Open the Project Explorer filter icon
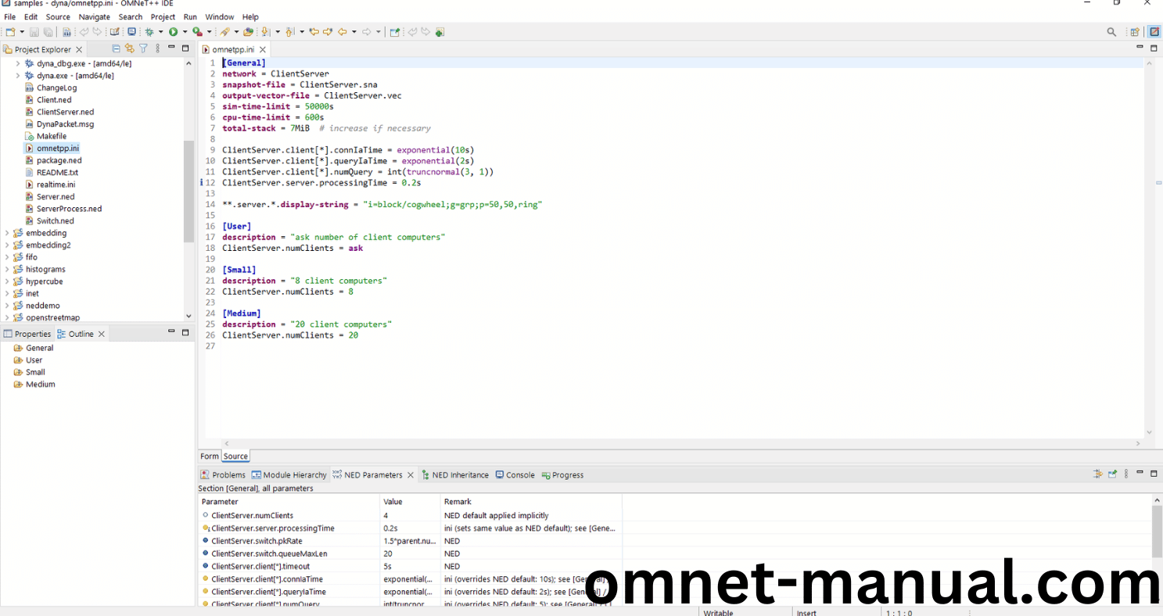Viewport: 1163px width, 616px height. coord(143,48)
